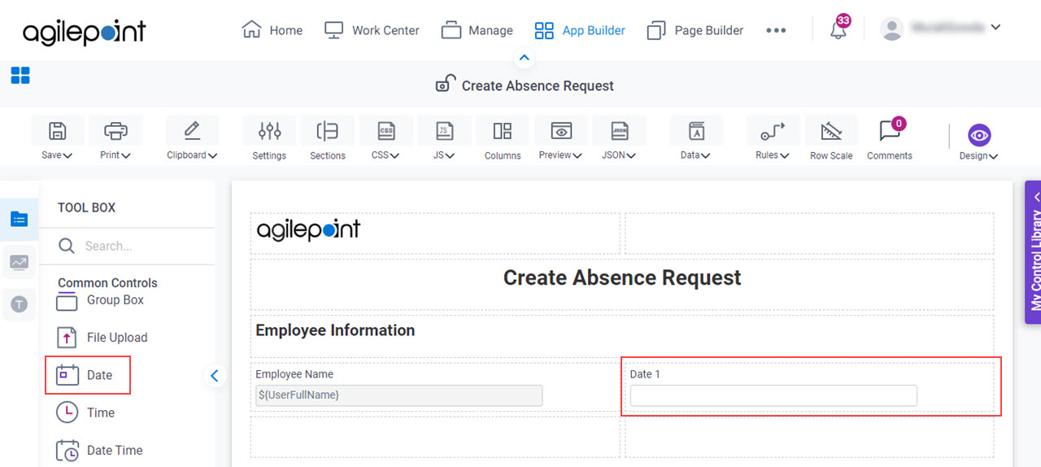The image size is (1041, 467).
Task: Open the Manage menu
Action: pos(477,30)
